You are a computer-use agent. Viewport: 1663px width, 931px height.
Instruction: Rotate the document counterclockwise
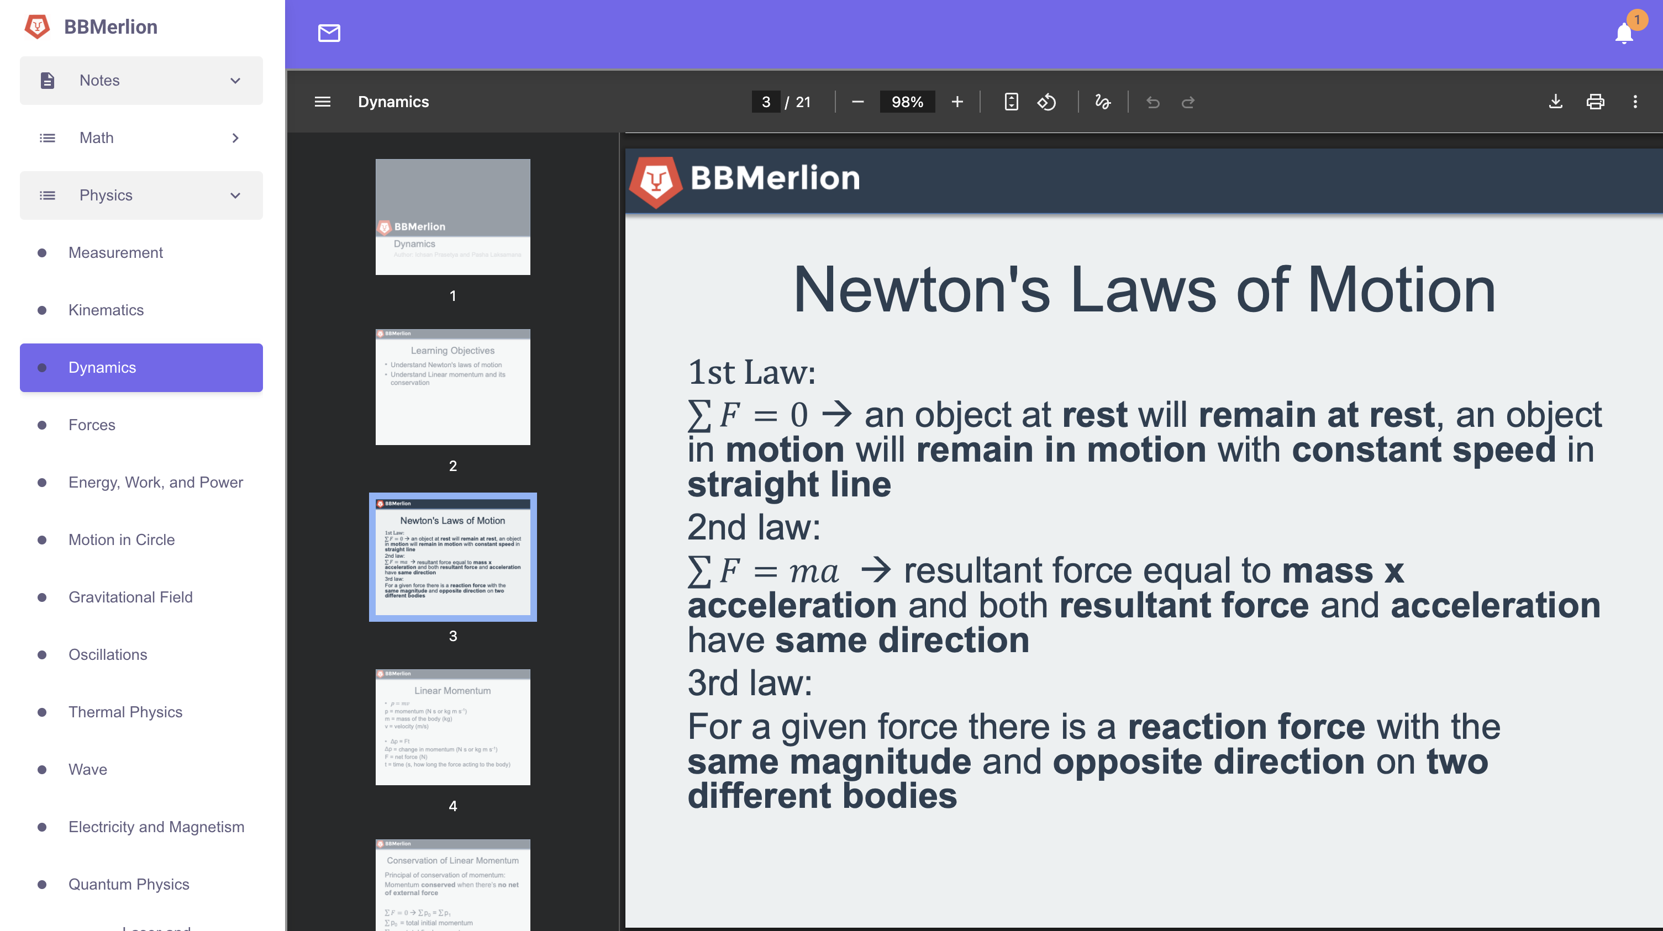click(x=1046, y=102)
